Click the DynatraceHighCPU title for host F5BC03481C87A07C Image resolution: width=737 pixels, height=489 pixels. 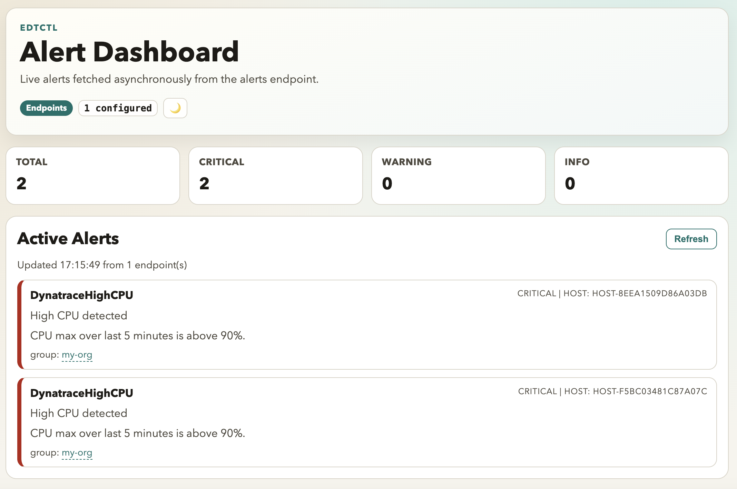coord(82,393)
